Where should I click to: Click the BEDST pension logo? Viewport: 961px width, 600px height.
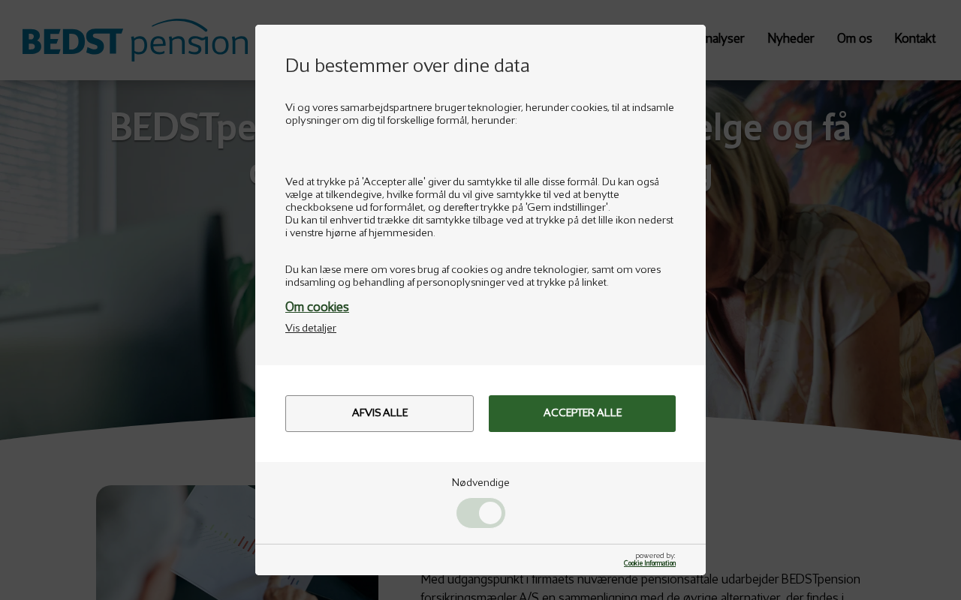click(x=135, y=40)
